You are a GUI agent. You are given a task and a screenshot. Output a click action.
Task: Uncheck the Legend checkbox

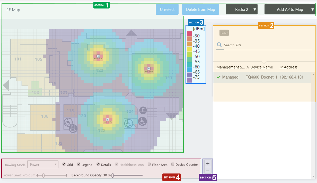click(79, 164)
